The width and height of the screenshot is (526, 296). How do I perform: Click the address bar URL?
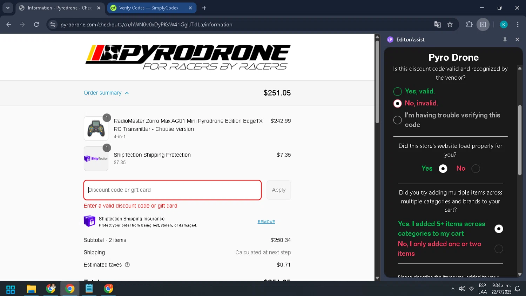[146, 25]
